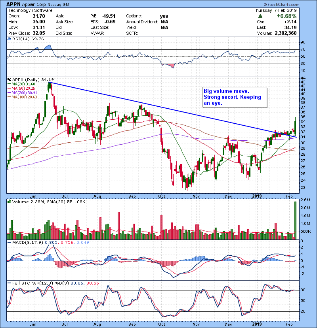This screenshot has width=317, height=328.
Task: Click the Technology / Software sector label
Action: (31, 10)
